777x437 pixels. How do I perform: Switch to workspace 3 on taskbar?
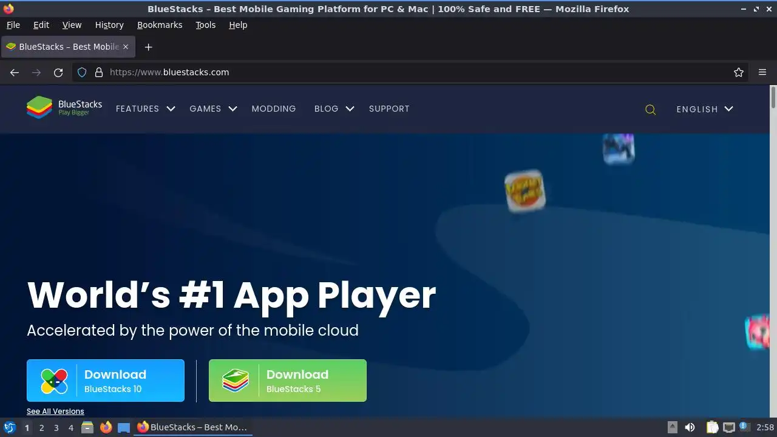56,428
